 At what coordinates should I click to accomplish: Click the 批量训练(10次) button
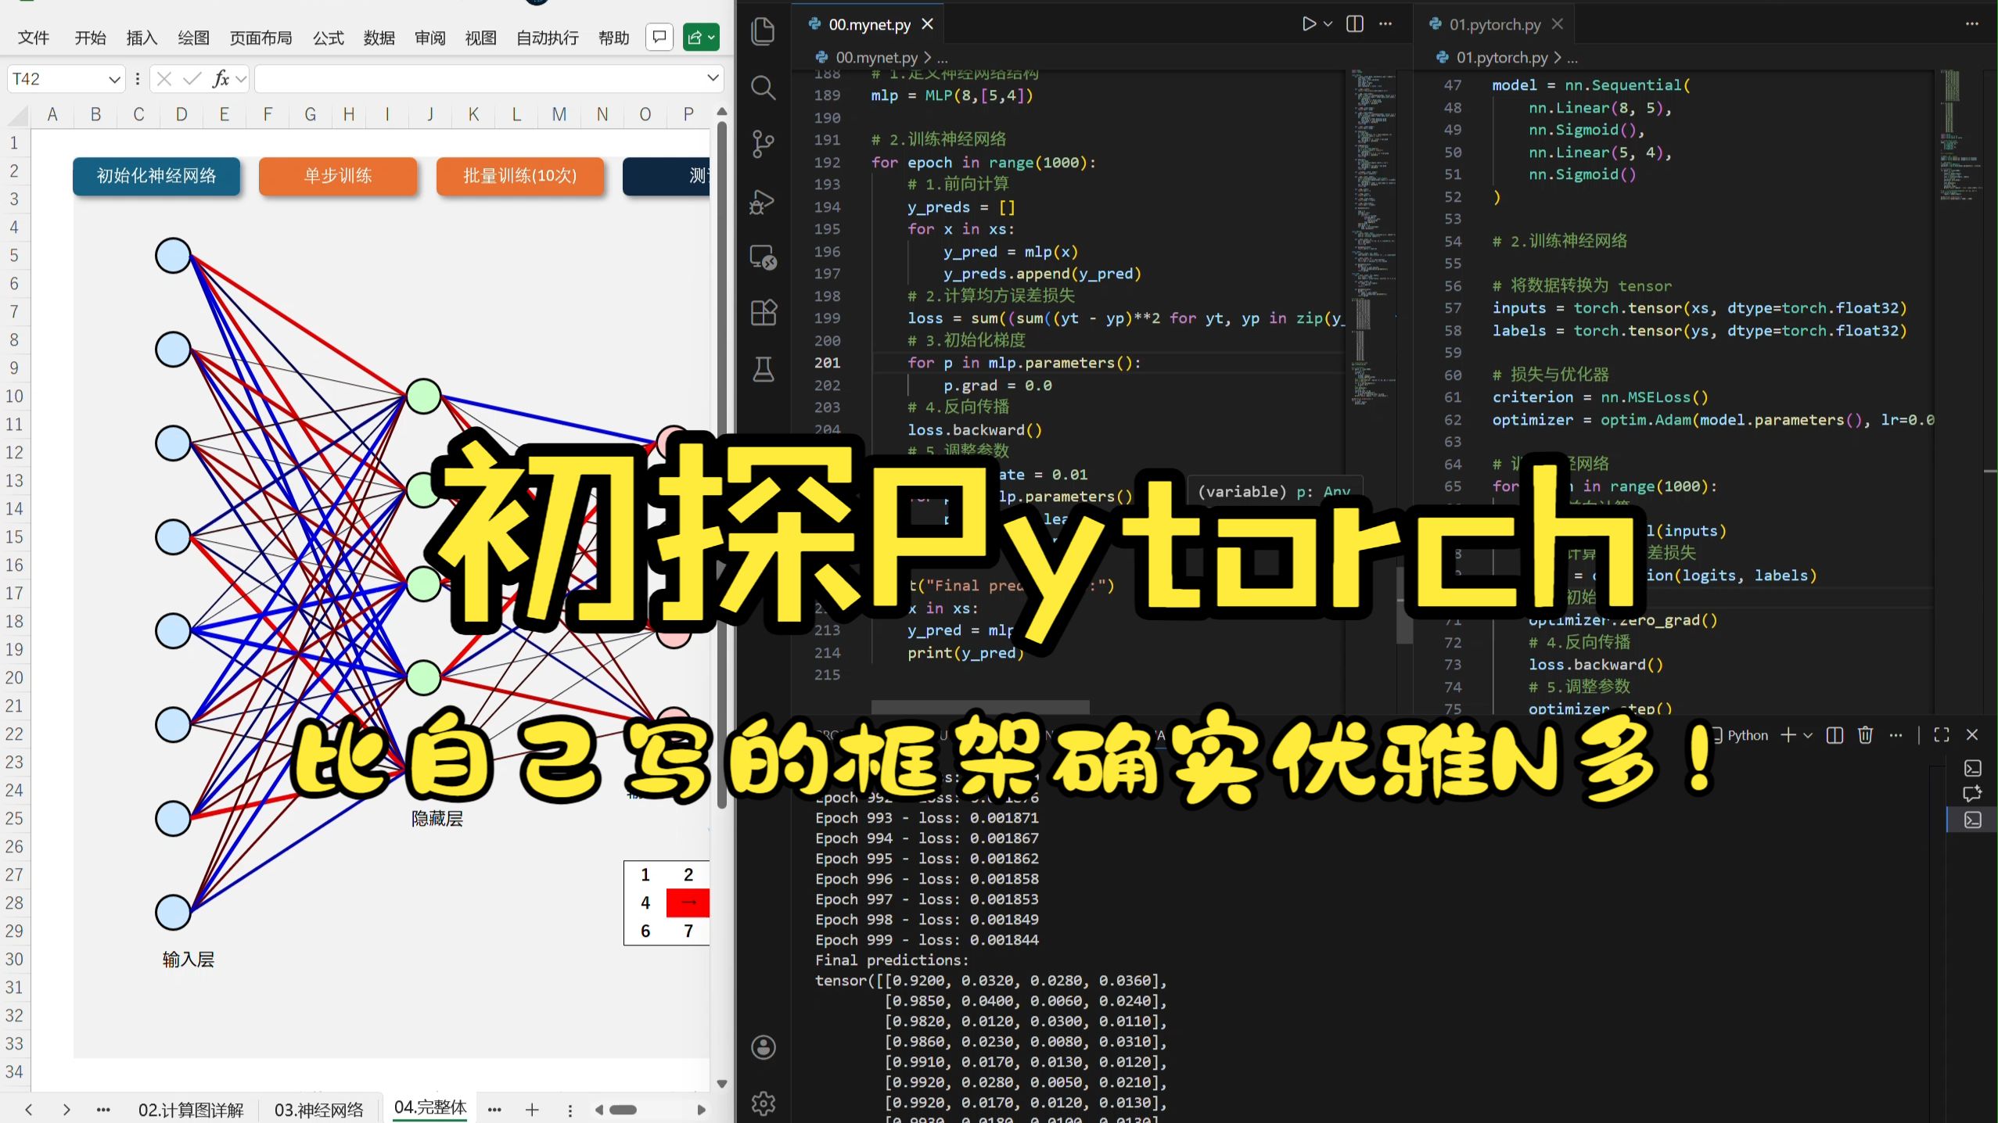pyautogui.click(x=519, y=176)
